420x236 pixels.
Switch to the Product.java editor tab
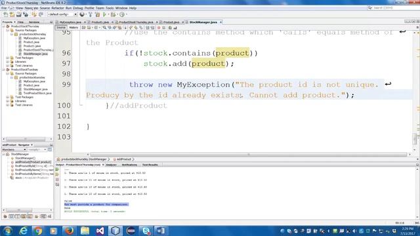coord(171,22)
